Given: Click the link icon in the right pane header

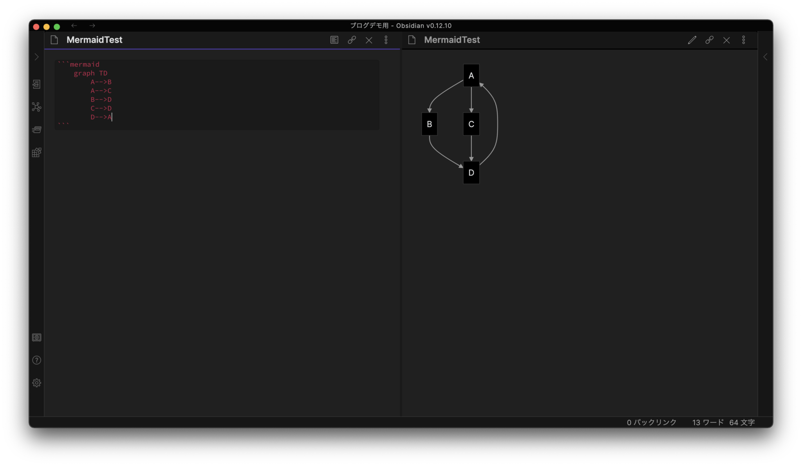Looking at the screenshot, I should 709,40.
